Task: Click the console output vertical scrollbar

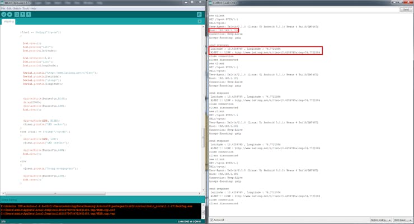Action: 203,211
